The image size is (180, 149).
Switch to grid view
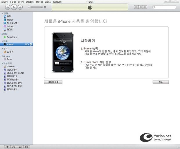[141, 7]
